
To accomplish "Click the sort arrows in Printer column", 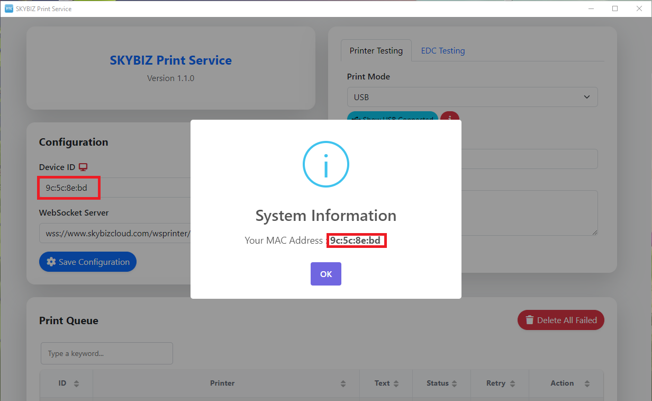I will [x=343, y=384].
